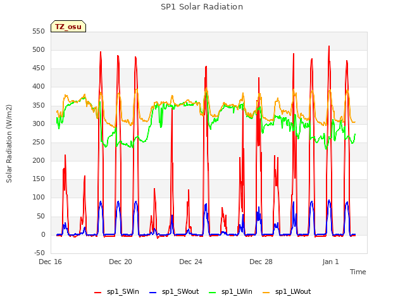The width and height of the screenshot is (405, 304).
Task: Click the highest red SWin peak near Jan 1
Action: pos(329,46)
